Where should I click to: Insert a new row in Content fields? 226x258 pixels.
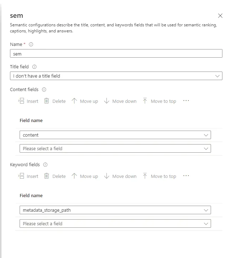click(28, 101)
